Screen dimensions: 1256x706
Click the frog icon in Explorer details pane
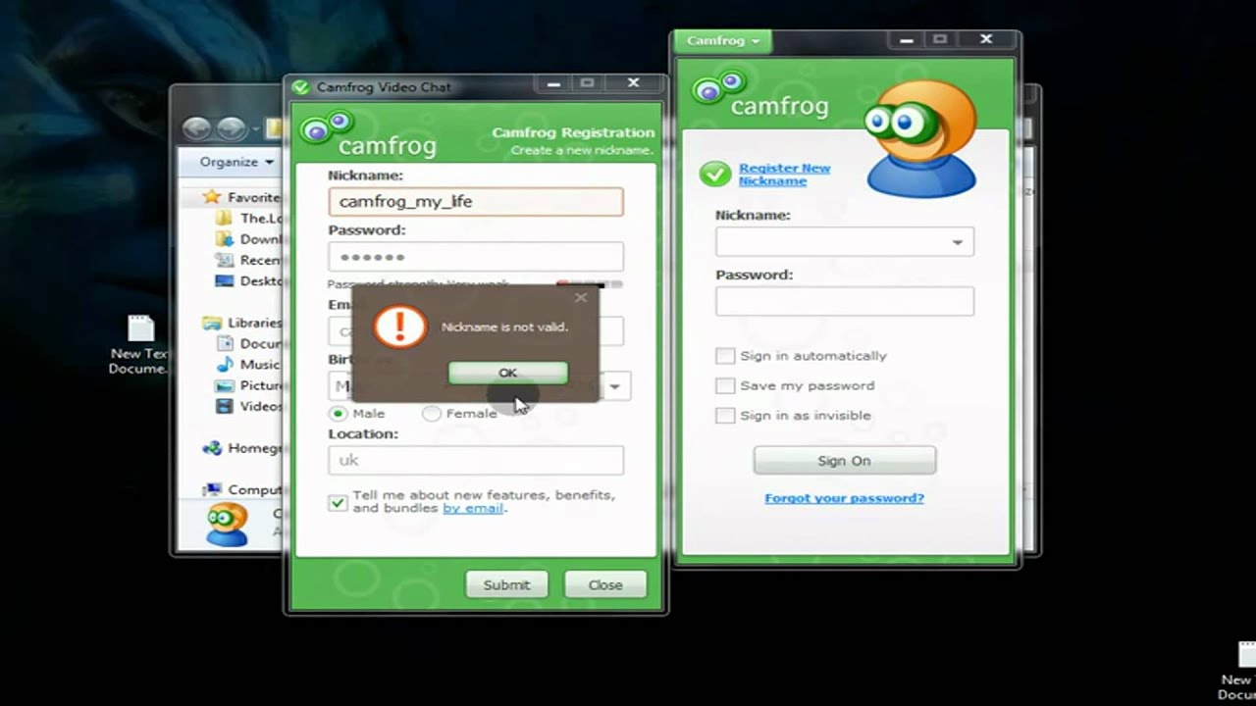tap(227, 526)
